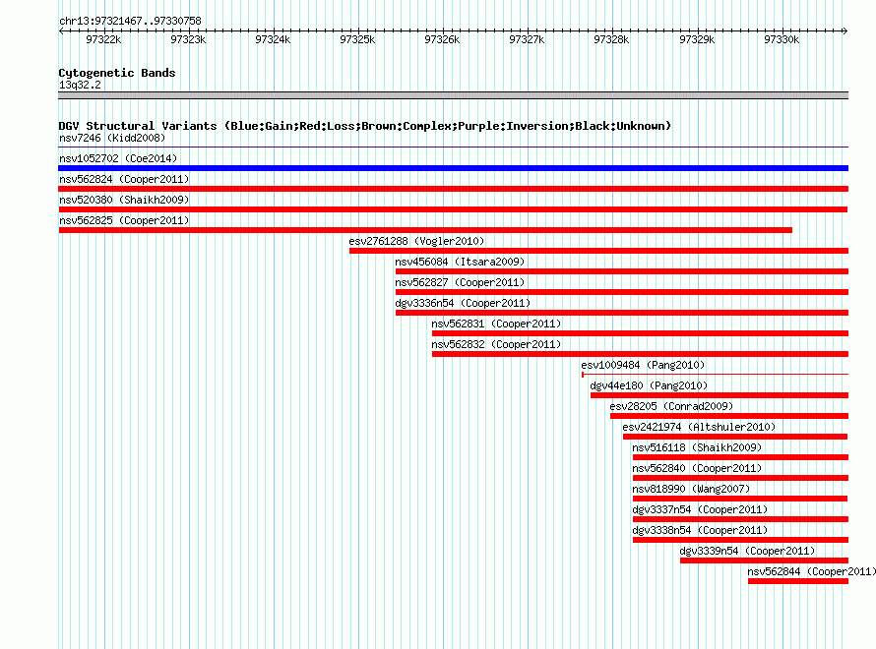The height and width of the screenshot is (649, 876).
Task: Click the nsv7246 (Kidd2008) variant label
Action: [112, 138]
